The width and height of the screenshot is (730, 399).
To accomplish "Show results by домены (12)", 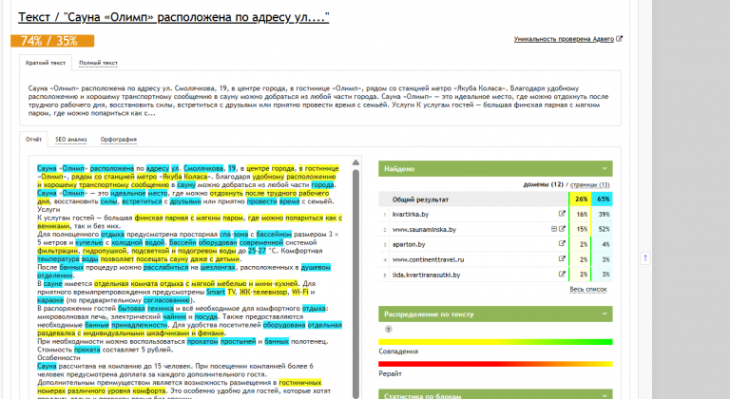I will (x=544, y=185).
